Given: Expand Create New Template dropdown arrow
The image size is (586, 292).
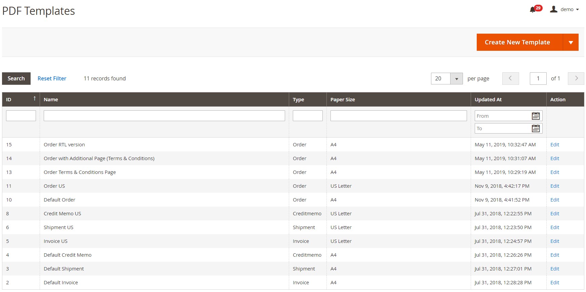Looking at the screenshot, I should pyautogui.click(x=571, y=42).
